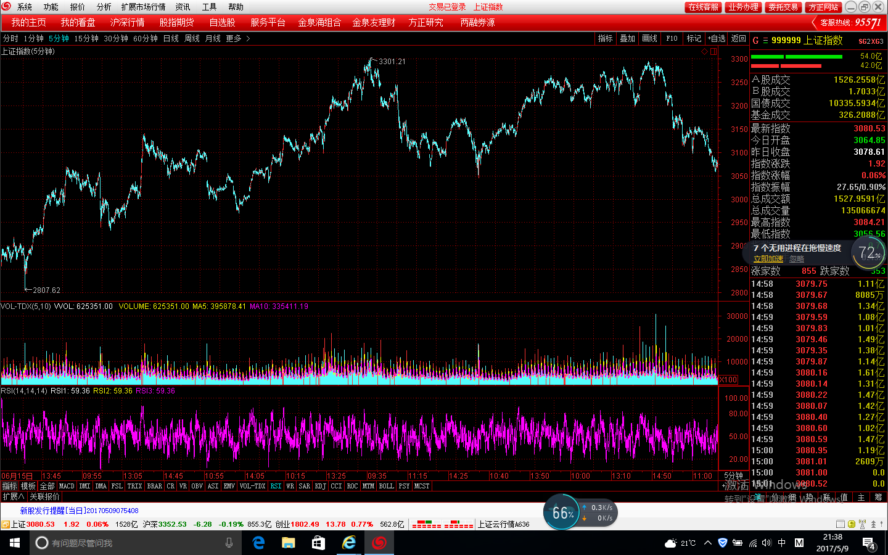Screen dimensions: 888x555
Task: Open the 分析 menu
Action: pyautogui.click(x=104, y=7)
